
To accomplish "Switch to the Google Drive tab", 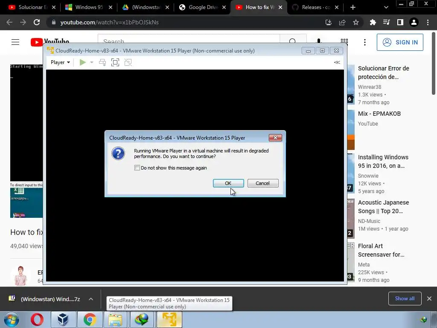I will point(203,7).
